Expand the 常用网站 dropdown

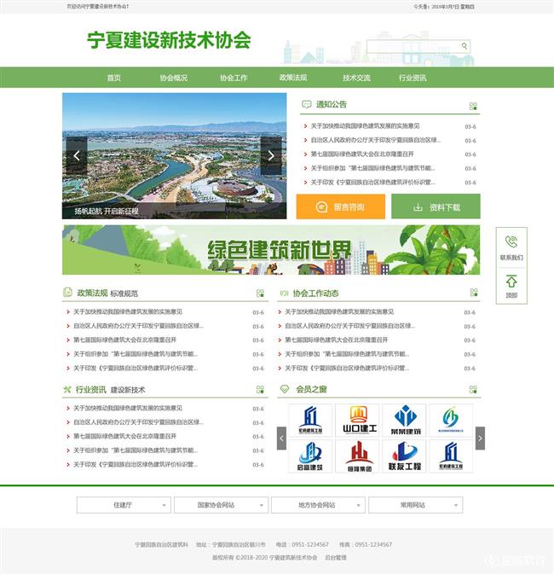pos(415,505)
